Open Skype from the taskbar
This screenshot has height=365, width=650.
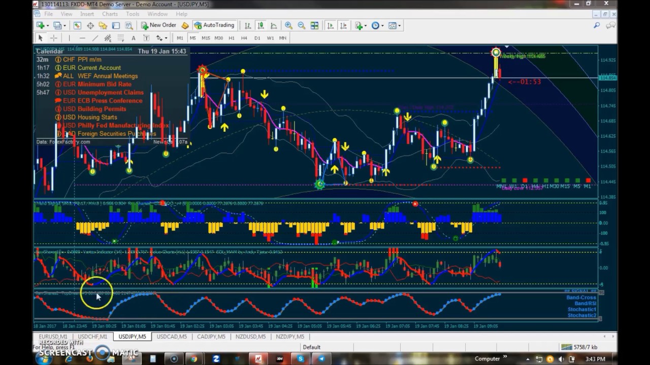(301, 359)
